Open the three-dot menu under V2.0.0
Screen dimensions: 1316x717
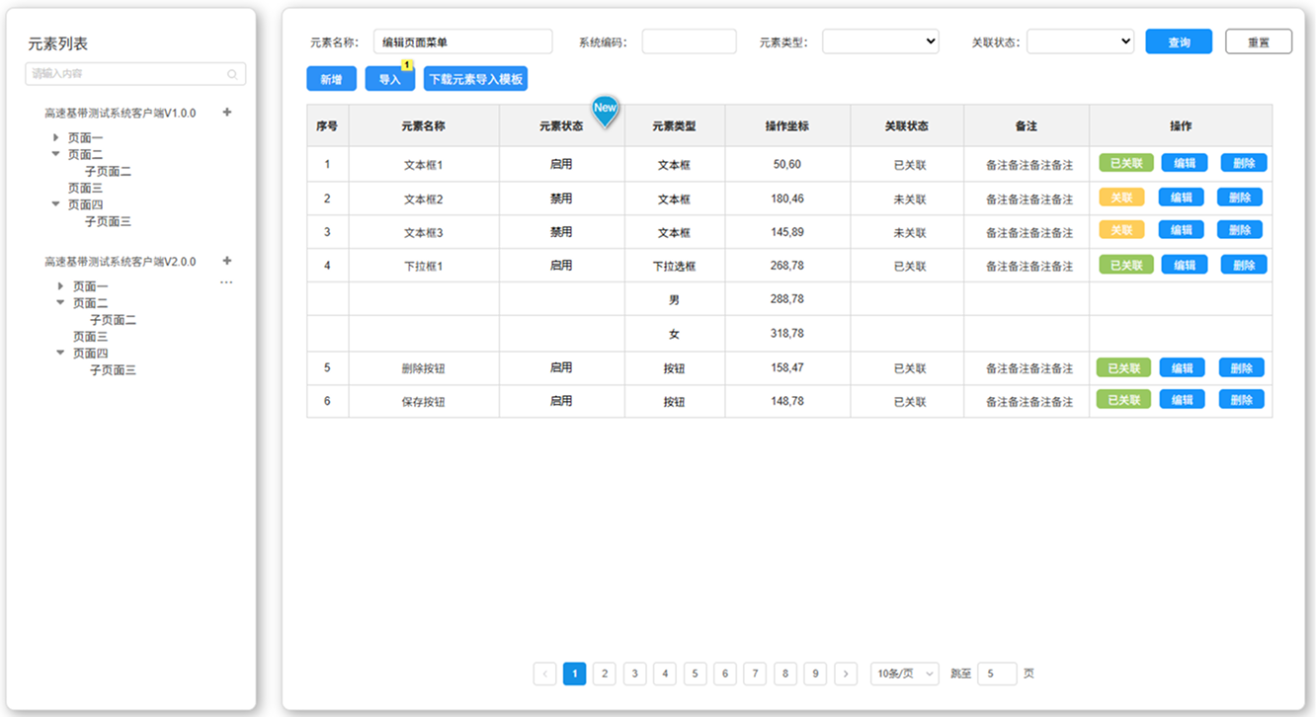pos(226,282)
